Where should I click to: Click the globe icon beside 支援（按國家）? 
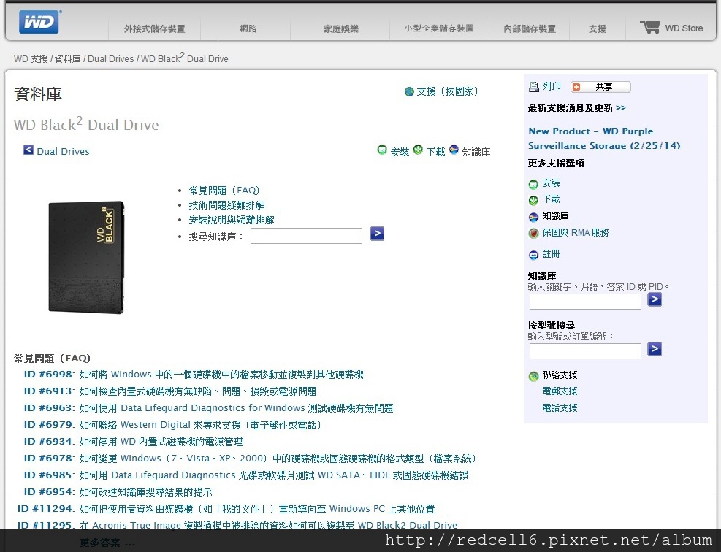coord(409,91)
